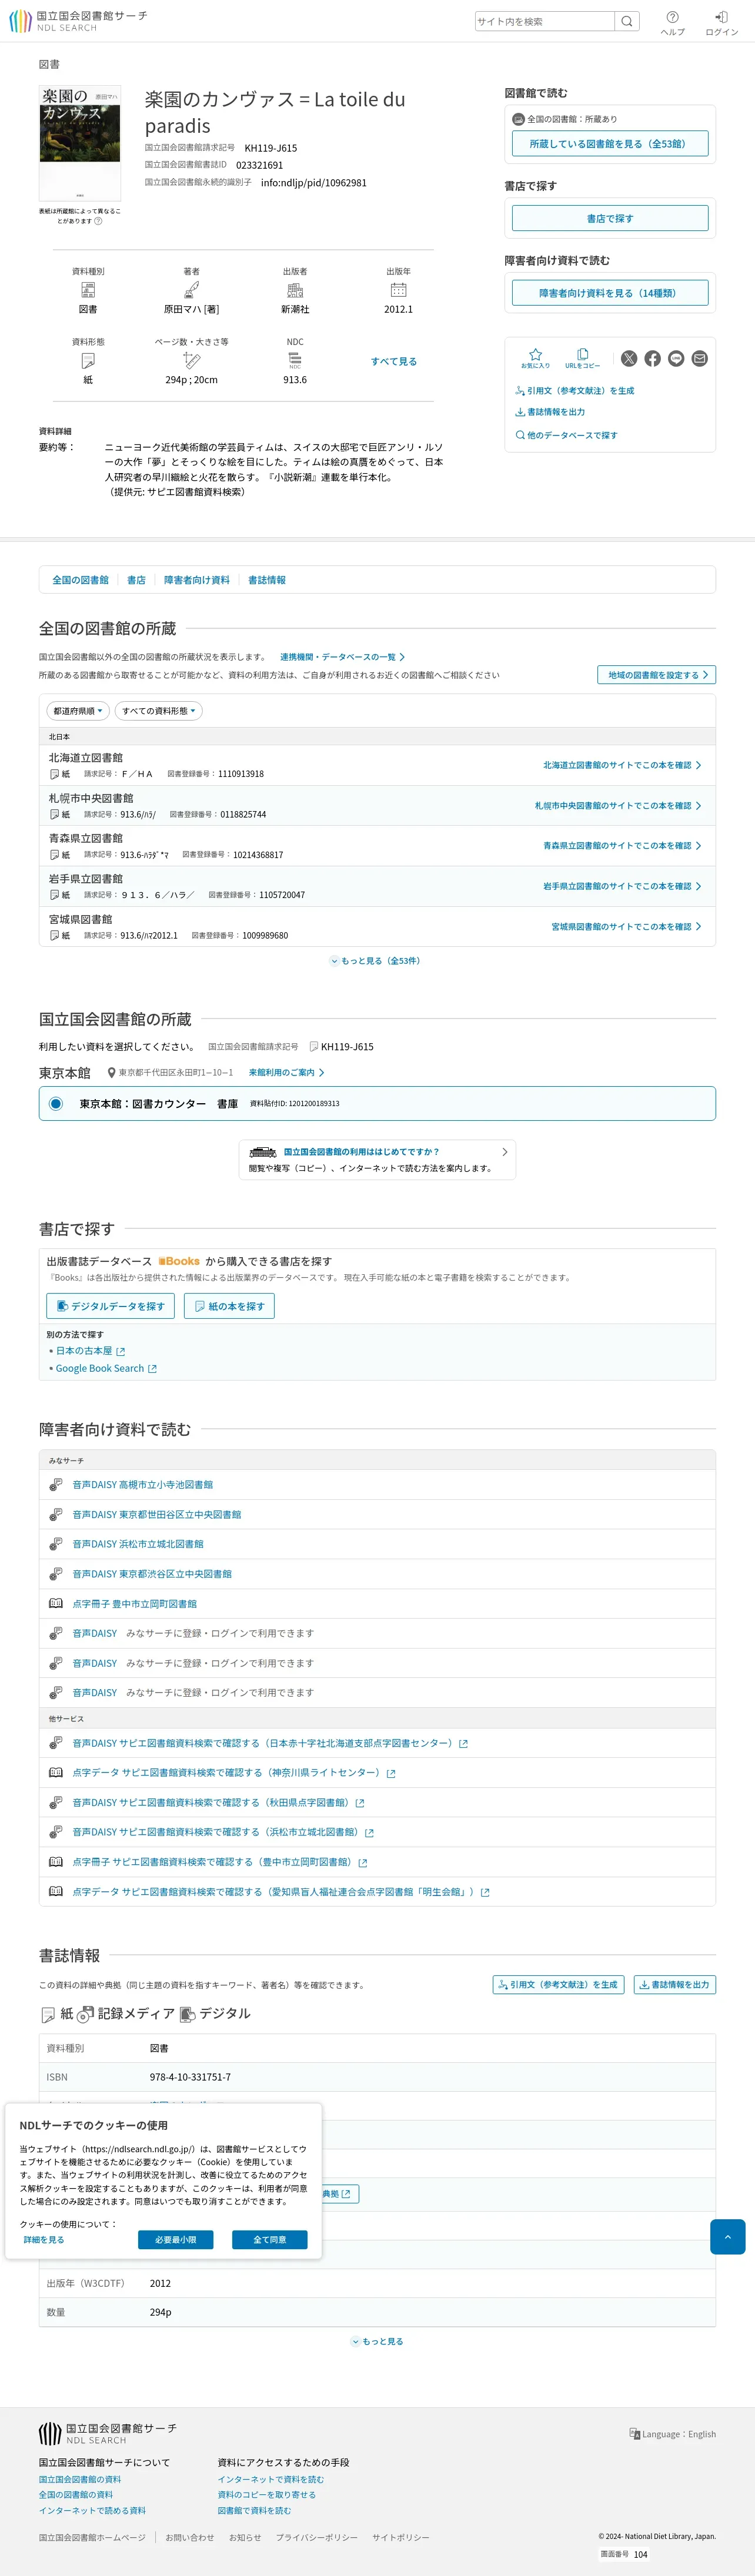Image resolution: width=755 pixels, height=2576 pixels.
Task: Click 他のデータベースで探す link
Action: tap(566, 434)
